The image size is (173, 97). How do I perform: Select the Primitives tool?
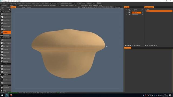(5, 35)
